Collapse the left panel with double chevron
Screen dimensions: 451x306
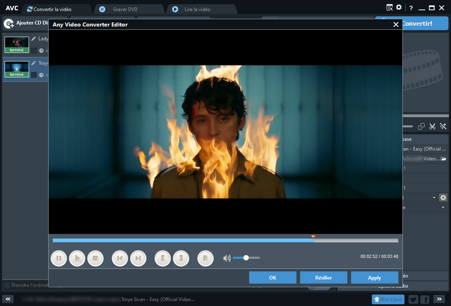coord(8,299)
